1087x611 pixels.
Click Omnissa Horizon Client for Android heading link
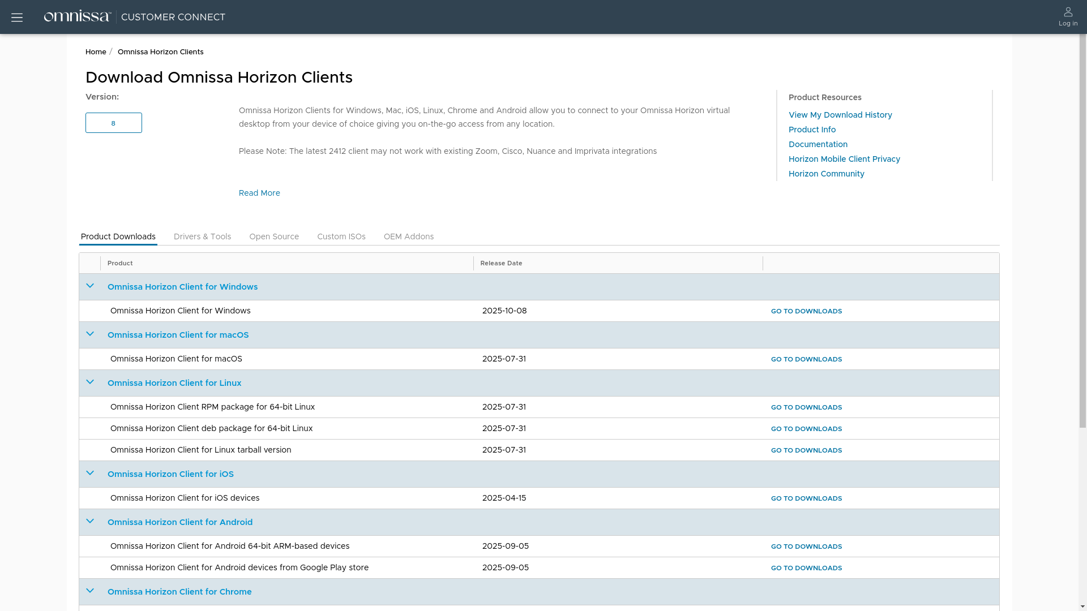point(180,522)
